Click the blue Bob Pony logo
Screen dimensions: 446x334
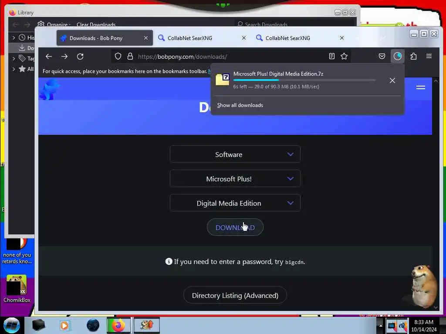click(50, 89)
